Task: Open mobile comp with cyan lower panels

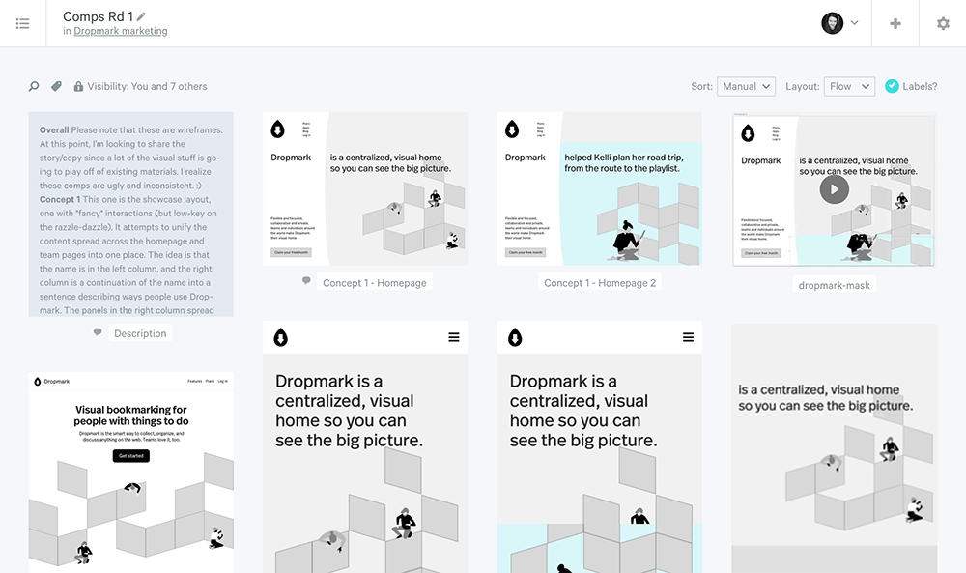Action: coord(600,446)
